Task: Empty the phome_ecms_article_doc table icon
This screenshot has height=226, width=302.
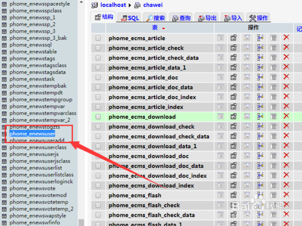Action: tap(274, 77)
